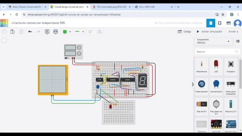The image size is (242, 136).
Task: Click the power supply on canvas
Action: [73, 52]
